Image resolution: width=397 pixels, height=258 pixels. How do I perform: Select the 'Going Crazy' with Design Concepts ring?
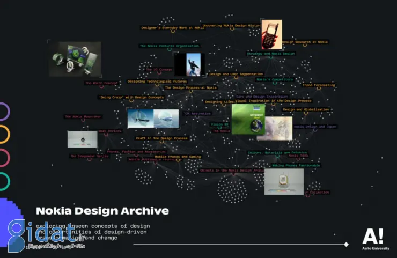click(131, 100)
